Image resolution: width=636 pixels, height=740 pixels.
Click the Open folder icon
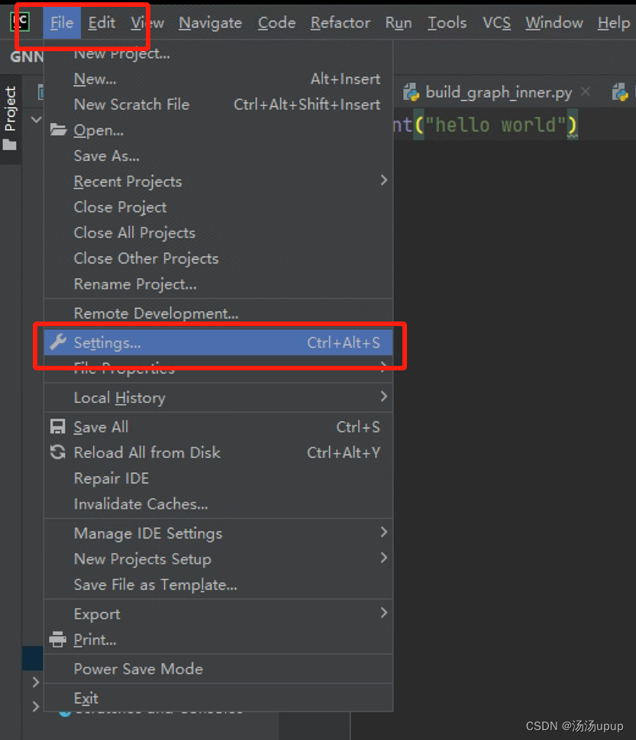(x=58, y=129)
